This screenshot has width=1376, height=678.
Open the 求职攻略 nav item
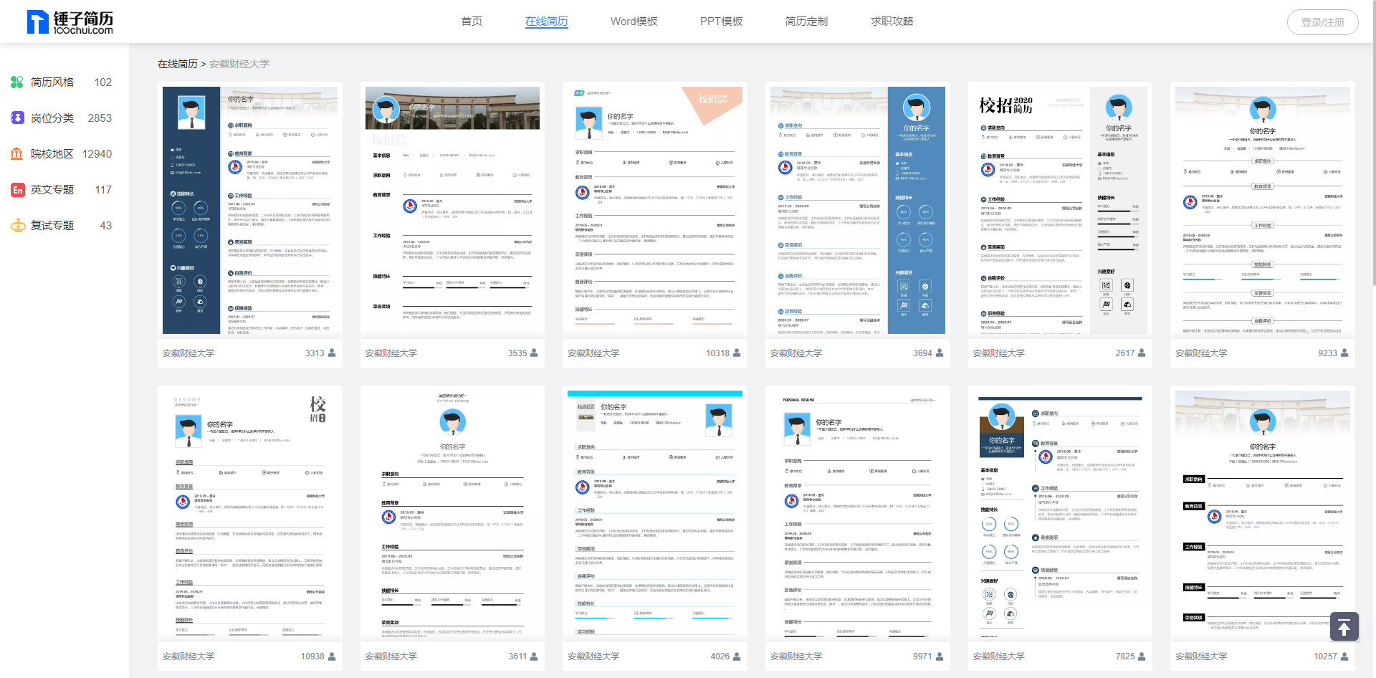892,22
